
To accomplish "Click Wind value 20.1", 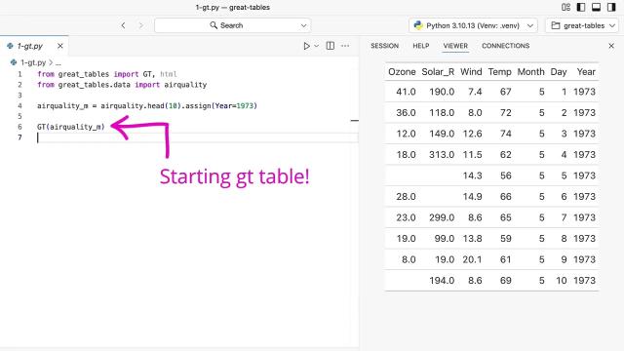I will (x=472, y=260).
